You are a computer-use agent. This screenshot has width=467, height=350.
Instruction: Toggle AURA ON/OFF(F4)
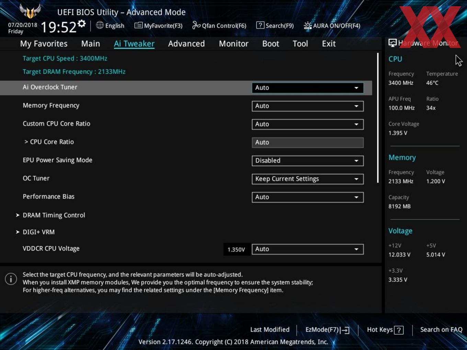click(x=332, y=26)
